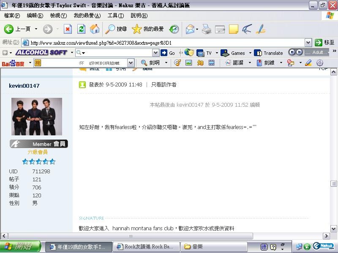Click the Back arrow button
This screenshot has height=253, width=338.
pos(9,29)
